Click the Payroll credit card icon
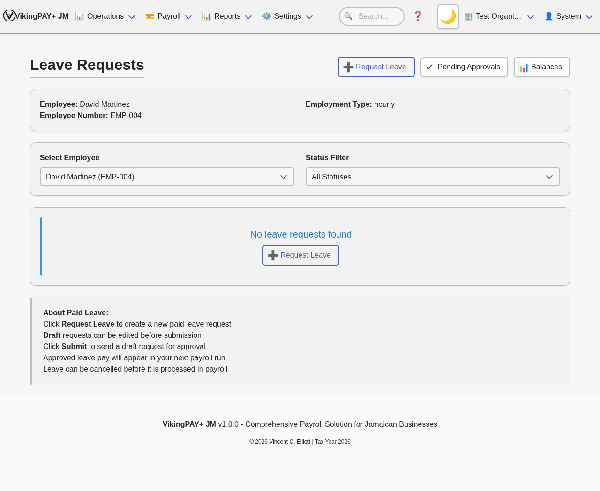The width and height of the screenshot is (600, 491). pyautogui.click(x=150, y=16)
